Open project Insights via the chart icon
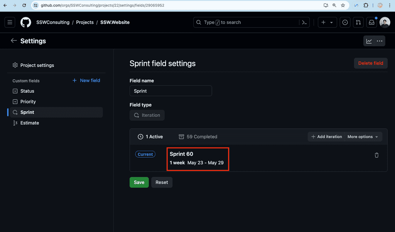Image resolution: width=395 pixels, height=232 pixels. [369, 41]
